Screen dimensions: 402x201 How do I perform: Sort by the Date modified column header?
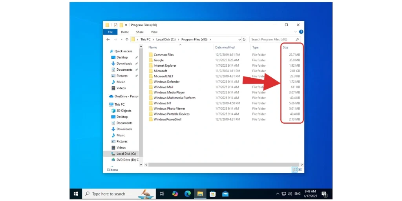pos(225,48)
